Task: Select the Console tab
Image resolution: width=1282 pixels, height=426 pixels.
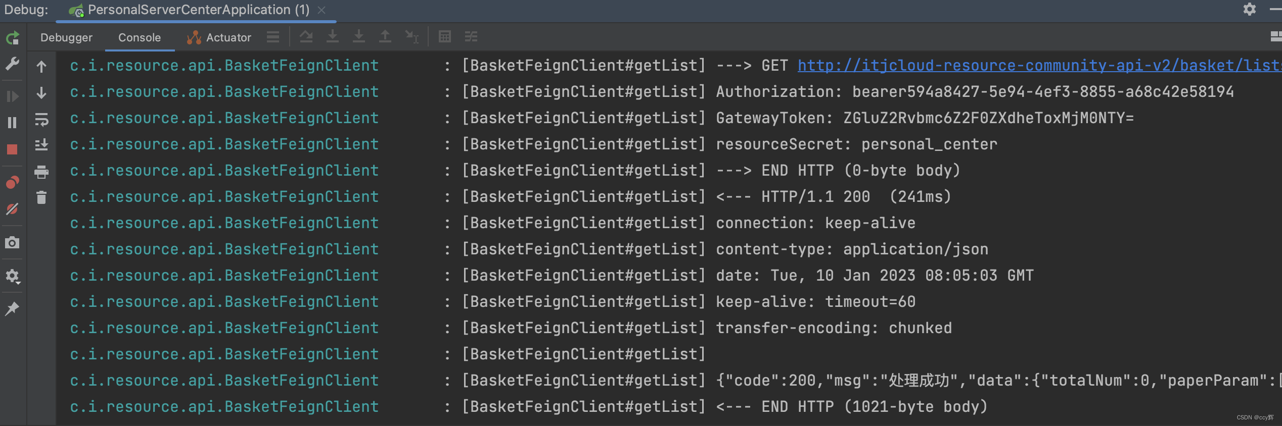Action: pyautogui.click(x=140, y=37)
